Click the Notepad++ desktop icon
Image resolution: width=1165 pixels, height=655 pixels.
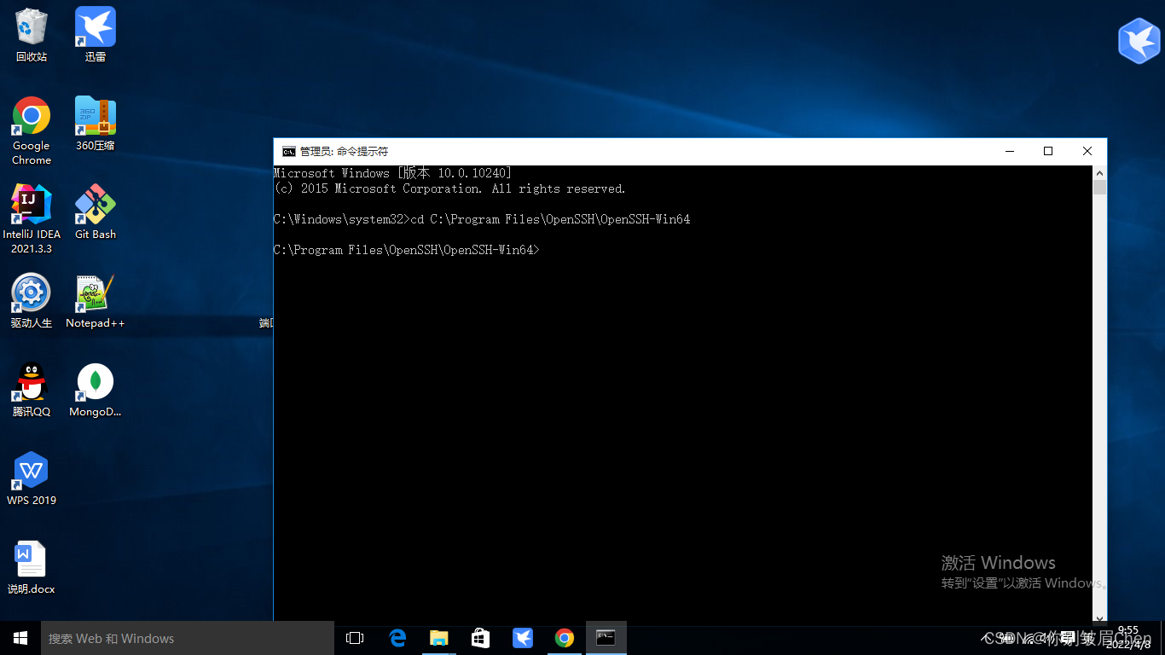pos(95,294)
